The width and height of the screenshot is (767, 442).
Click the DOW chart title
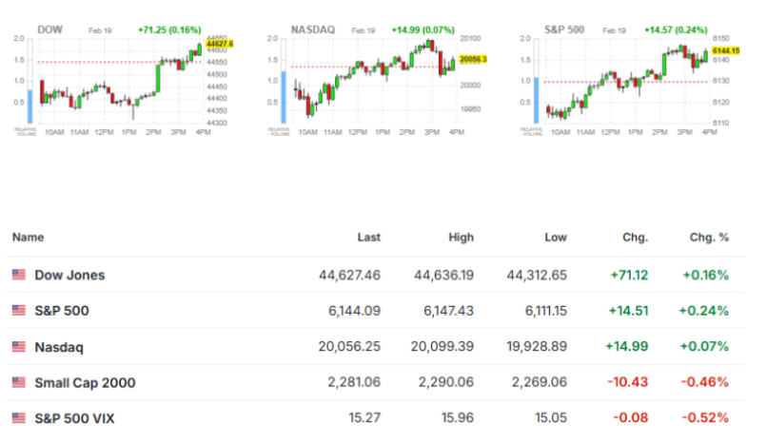[x=49, y=29]
